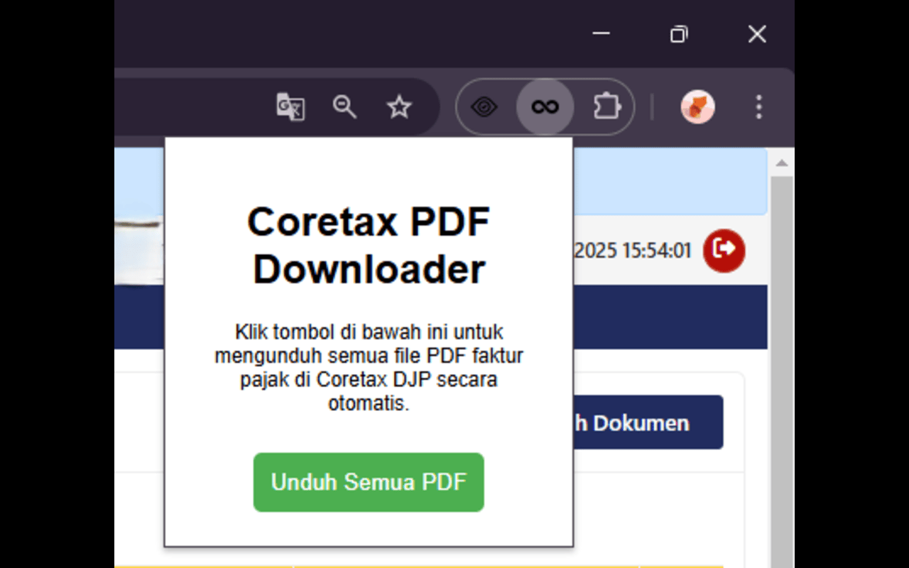Click the red logout icon on the page
Viewport: 909px width, 568px height.
[x=724, y=251]
